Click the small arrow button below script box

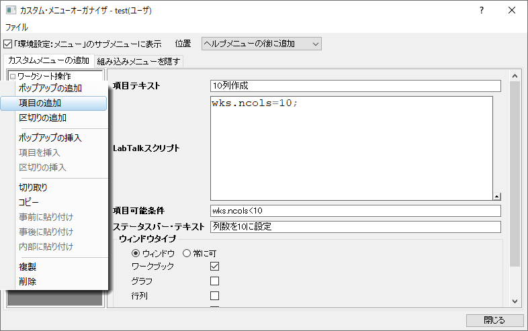click(497, 197)
